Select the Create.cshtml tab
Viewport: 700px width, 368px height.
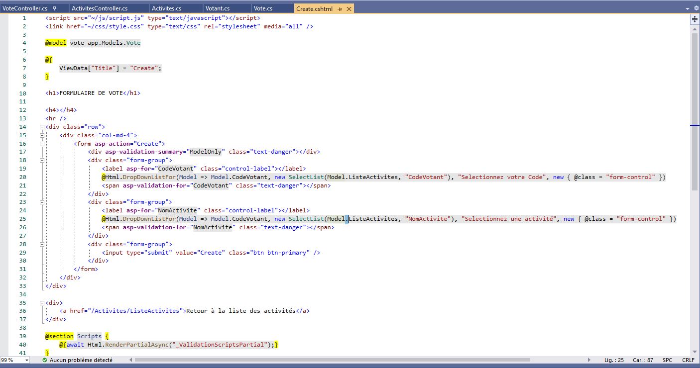[x=314, y=8]
